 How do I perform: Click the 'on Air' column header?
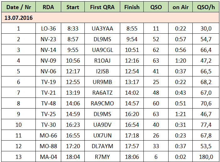coord(180,7)
